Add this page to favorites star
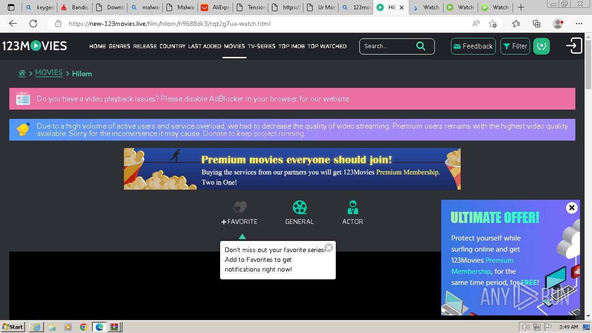Screen dimensions: 592x333 pos(493,24)
